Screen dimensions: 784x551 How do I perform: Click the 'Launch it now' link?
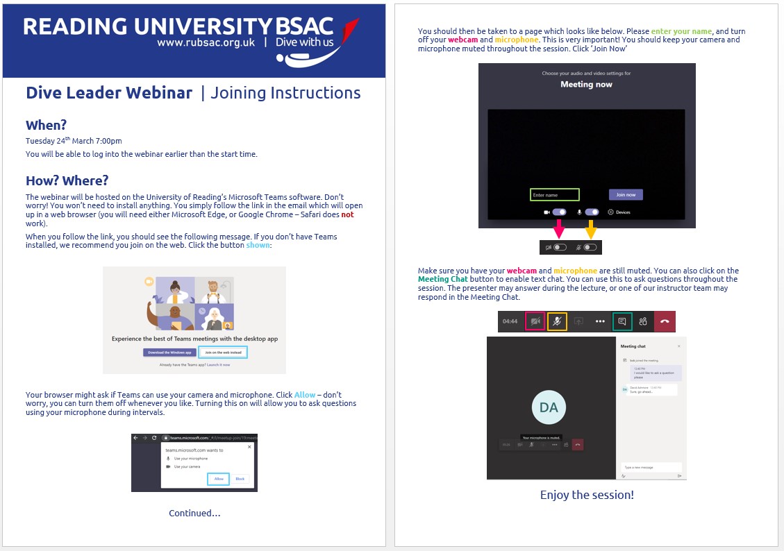click(x=219, y=364)
